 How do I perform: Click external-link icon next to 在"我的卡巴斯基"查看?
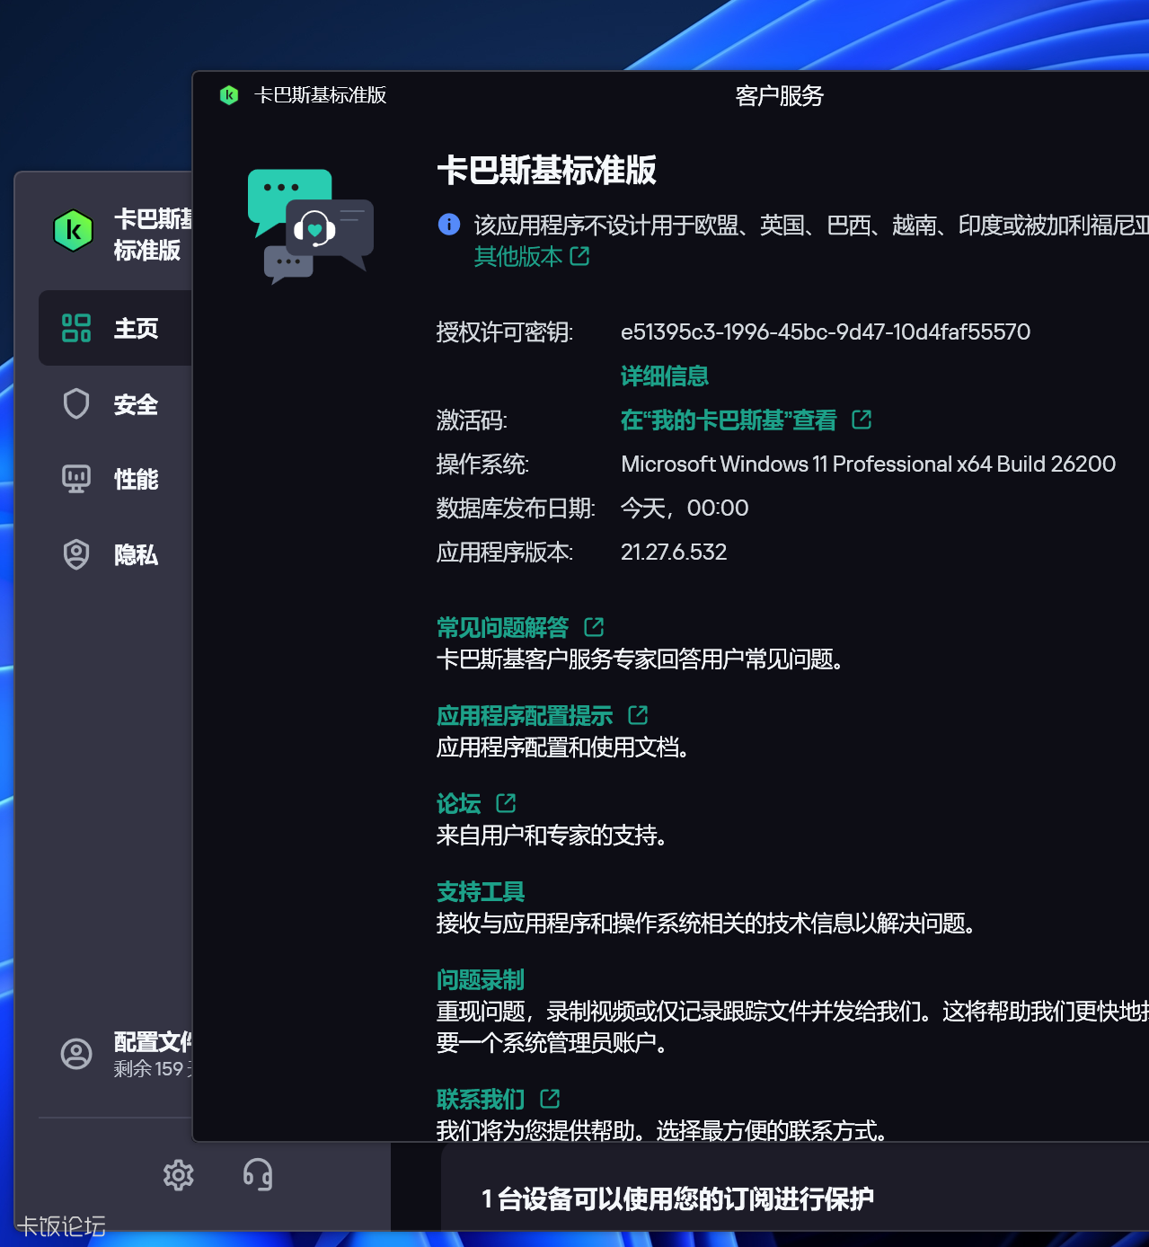[862, 420]
